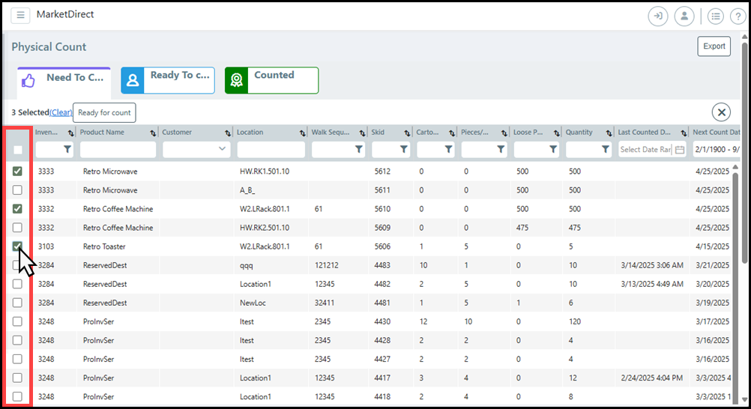Open the user profile icon
Viewport: 751px width, 409px height.
point(684,16)
